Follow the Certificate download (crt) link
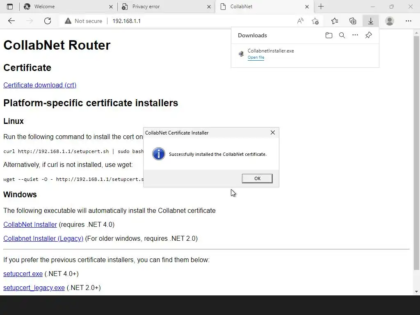 (x=40, y=85)
